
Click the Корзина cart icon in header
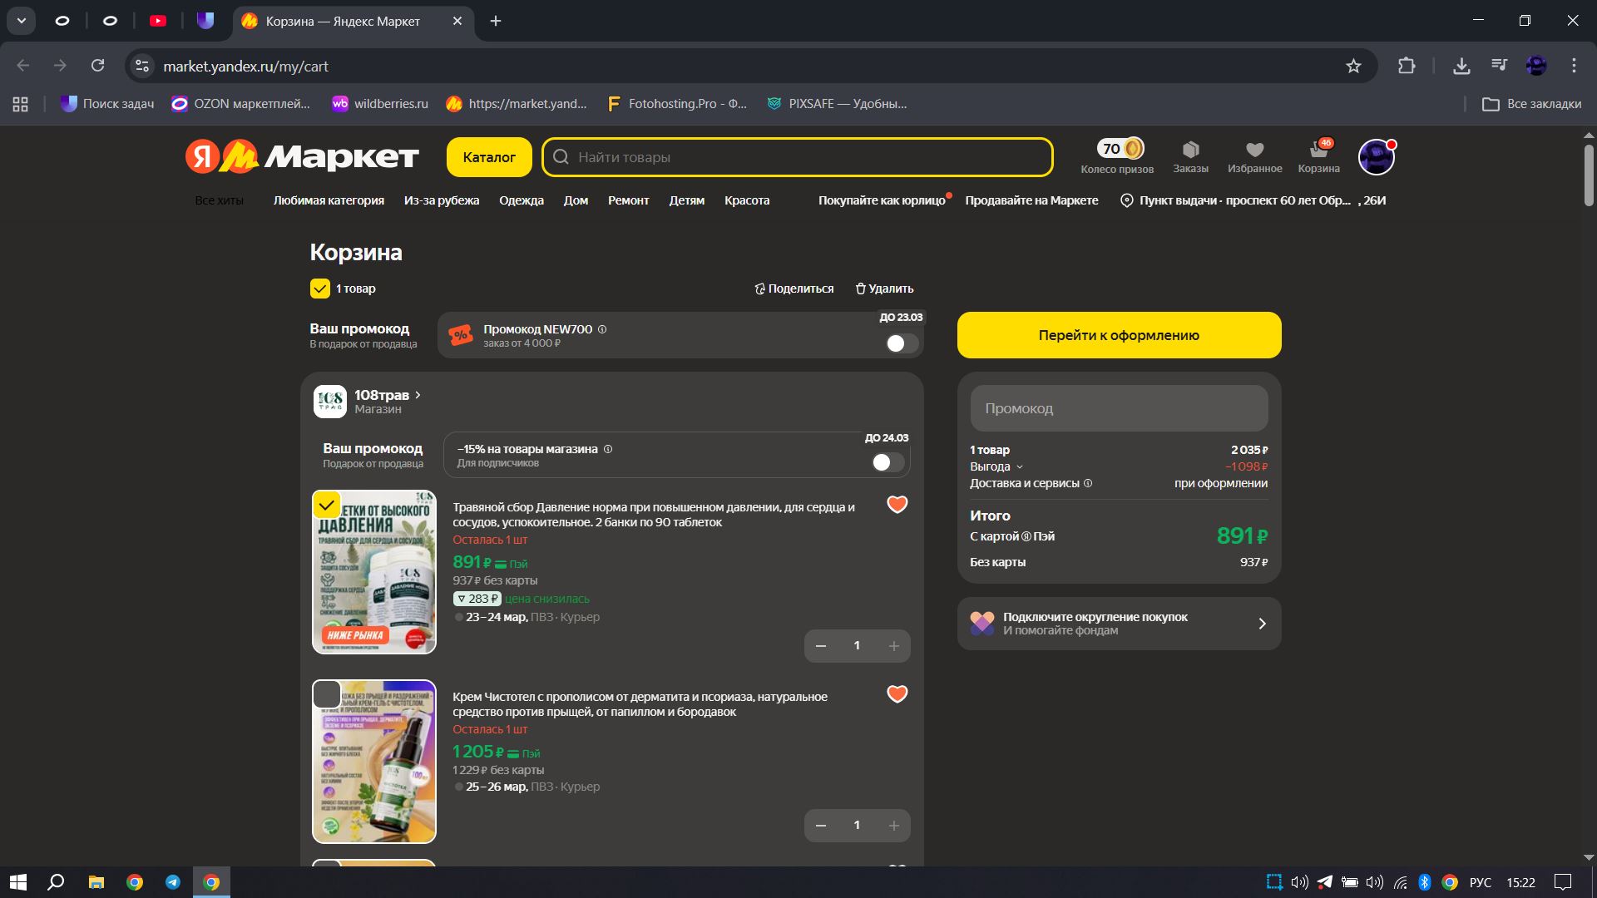(x=1318, y=150)
